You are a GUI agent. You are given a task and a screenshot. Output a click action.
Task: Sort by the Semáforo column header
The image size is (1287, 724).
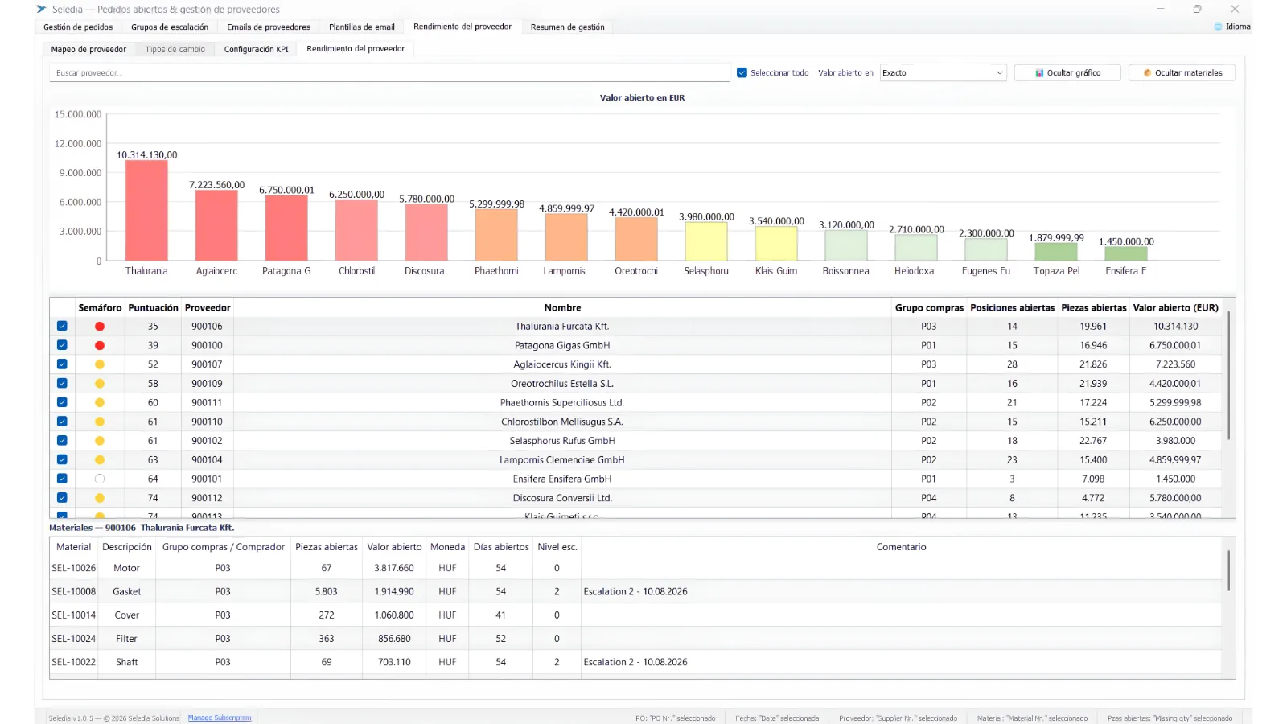(x=100, y=307)
